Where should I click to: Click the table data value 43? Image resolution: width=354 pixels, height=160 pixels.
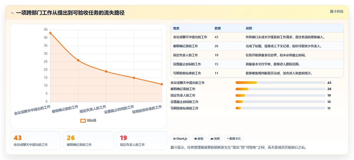216,37
